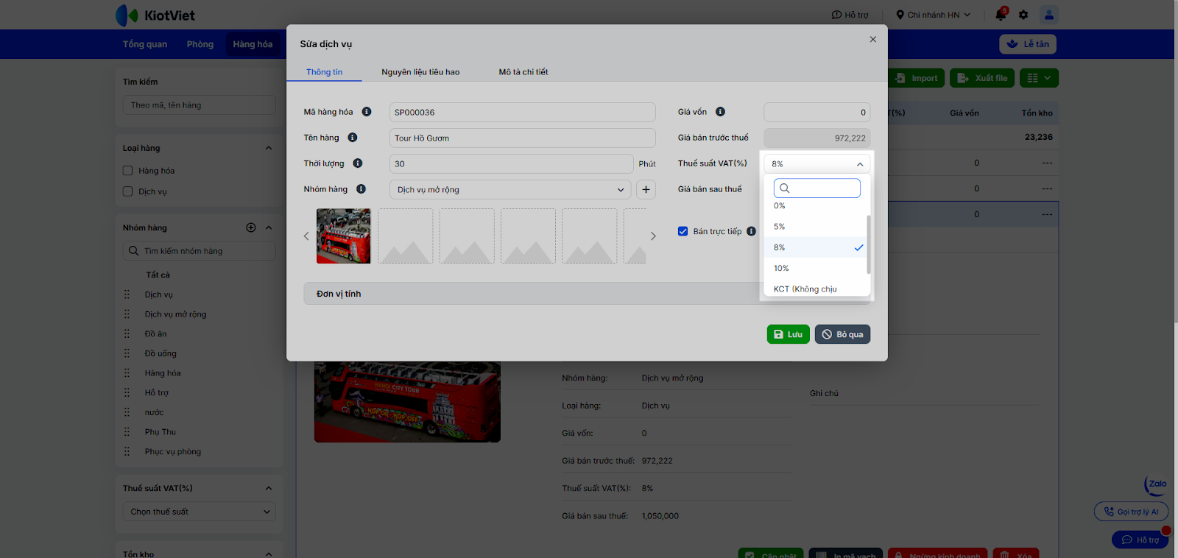Image resolution: width=1178 pixels, height=558 pixels.
Task: Click the info icon next to Thời lượng
Action: (358, 163)
